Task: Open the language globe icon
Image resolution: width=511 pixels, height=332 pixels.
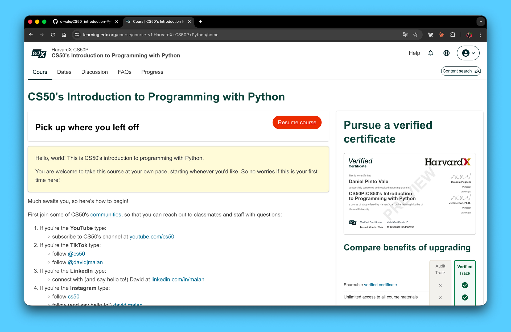Action: click(446, 53)
